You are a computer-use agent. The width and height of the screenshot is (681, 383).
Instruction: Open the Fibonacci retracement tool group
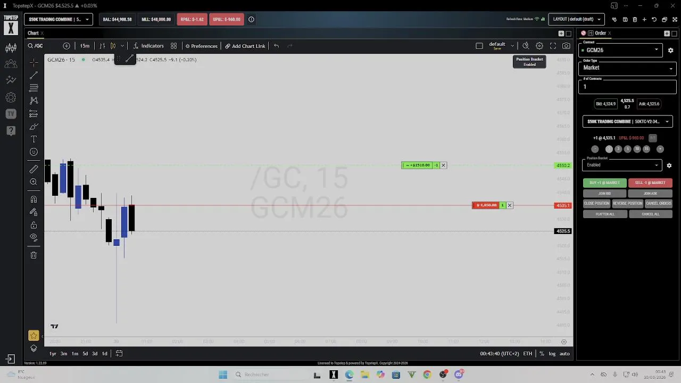tap(34, 88)
